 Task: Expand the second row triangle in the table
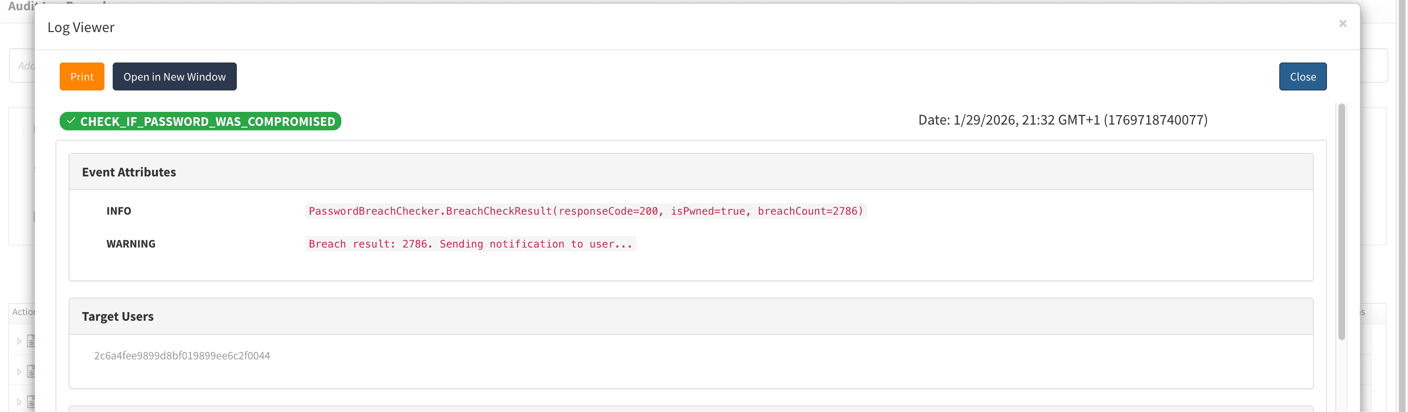19,372
